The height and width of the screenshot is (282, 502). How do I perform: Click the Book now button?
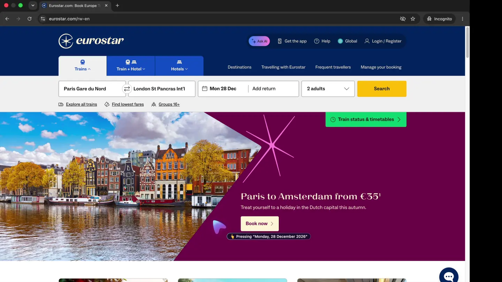coord(260,224)
